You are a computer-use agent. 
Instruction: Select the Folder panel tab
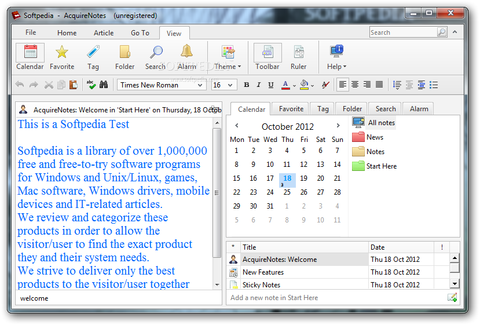[x=352, y=109]
